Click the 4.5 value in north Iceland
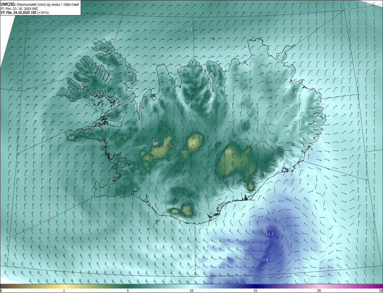 tap(188, 101)
